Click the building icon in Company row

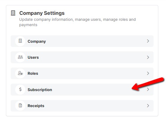(20, 41)
